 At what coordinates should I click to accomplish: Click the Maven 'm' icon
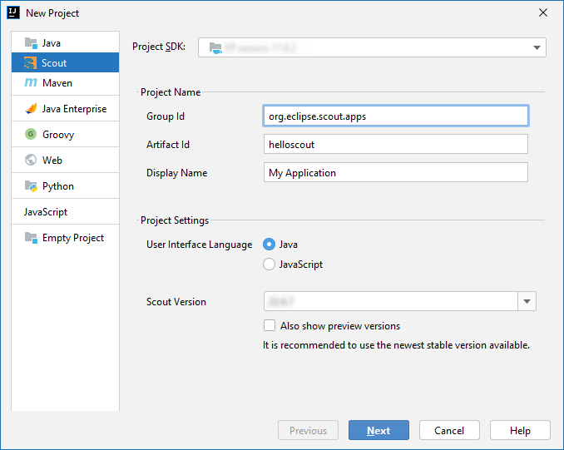tap(31, 83)
